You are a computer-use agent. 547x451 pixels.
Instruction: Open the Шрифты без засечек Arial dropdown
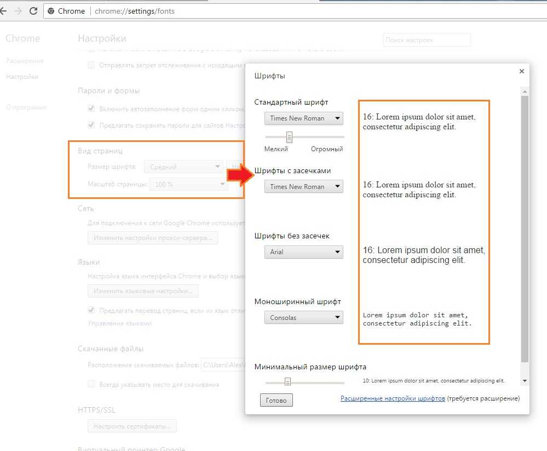pyautogui.click(x=303, y=252)
